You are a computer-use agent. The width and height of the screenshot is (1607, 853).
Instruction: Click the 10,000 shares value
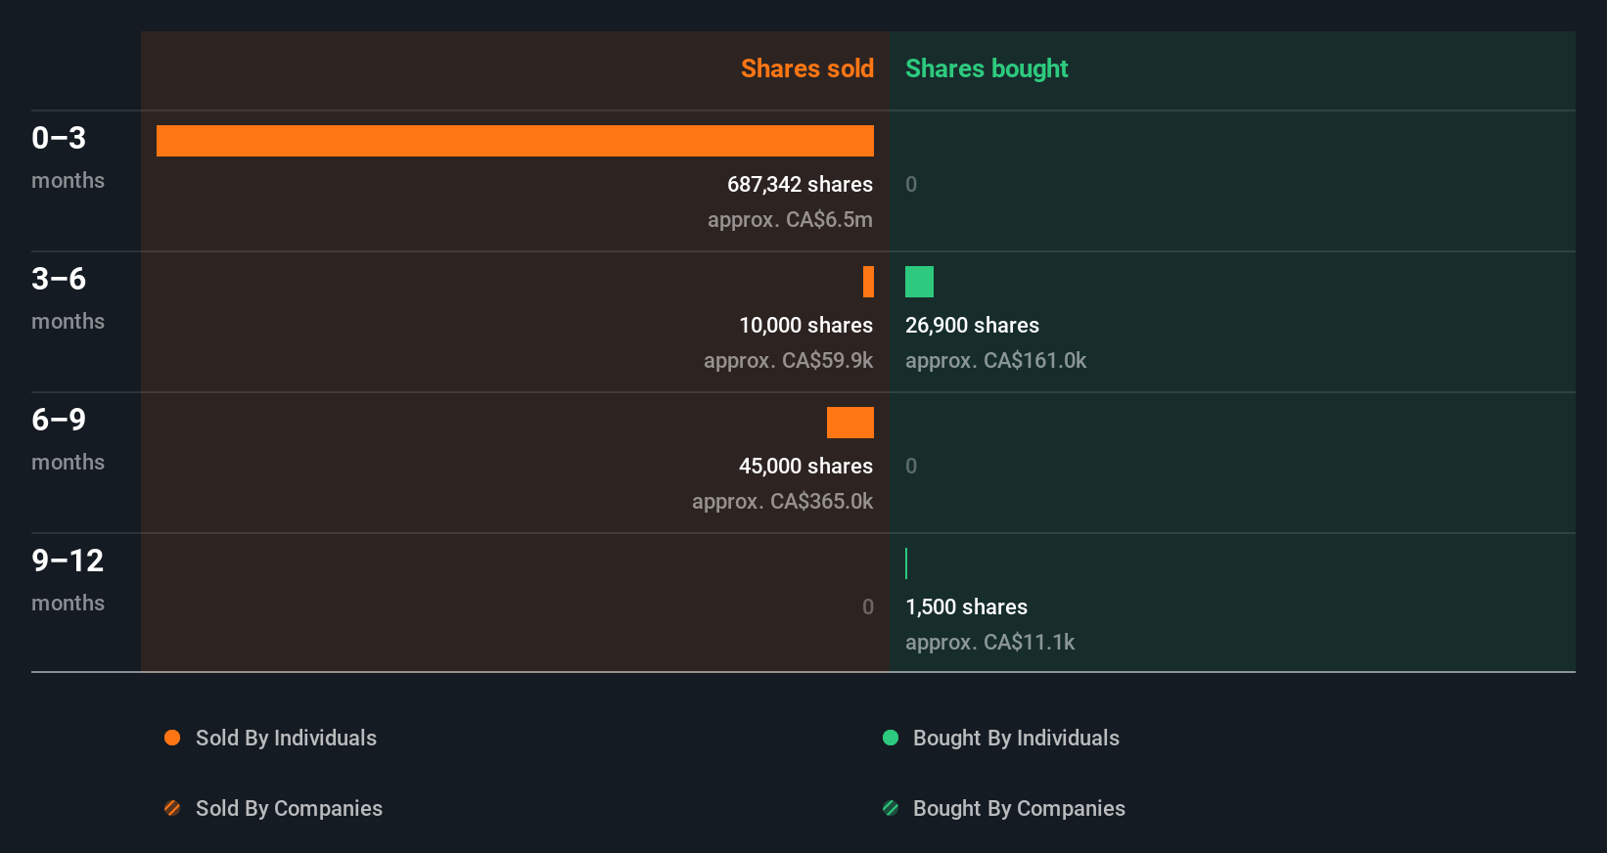(x=805, y=325)
